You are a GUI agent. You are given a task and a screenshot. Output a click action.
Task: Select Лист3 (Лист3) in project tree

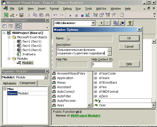[32, 50]
